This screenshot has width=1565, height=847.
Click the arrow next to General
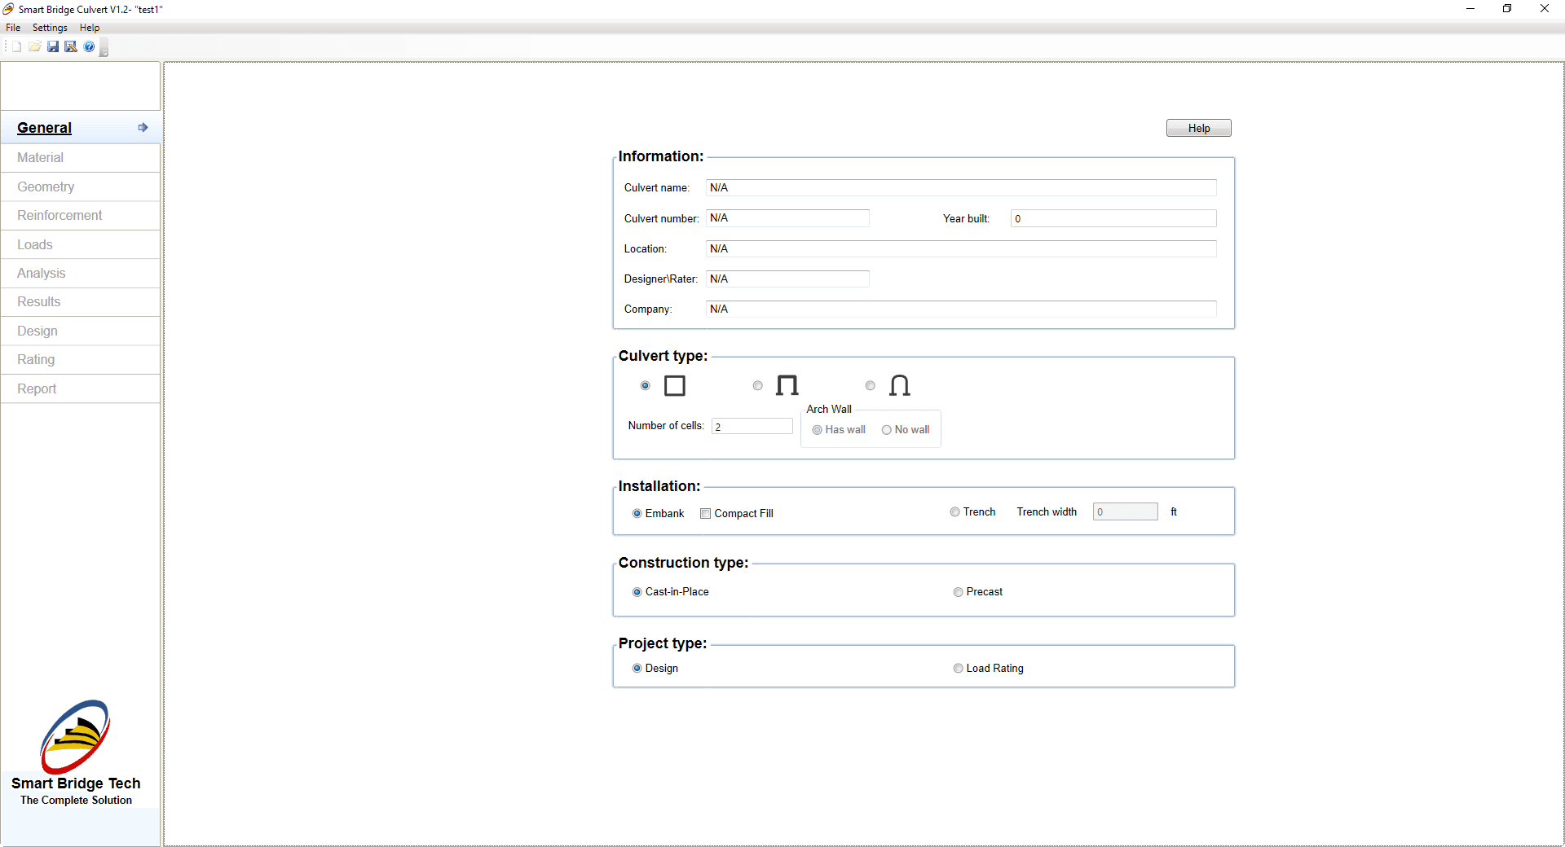tap(143, 128)
